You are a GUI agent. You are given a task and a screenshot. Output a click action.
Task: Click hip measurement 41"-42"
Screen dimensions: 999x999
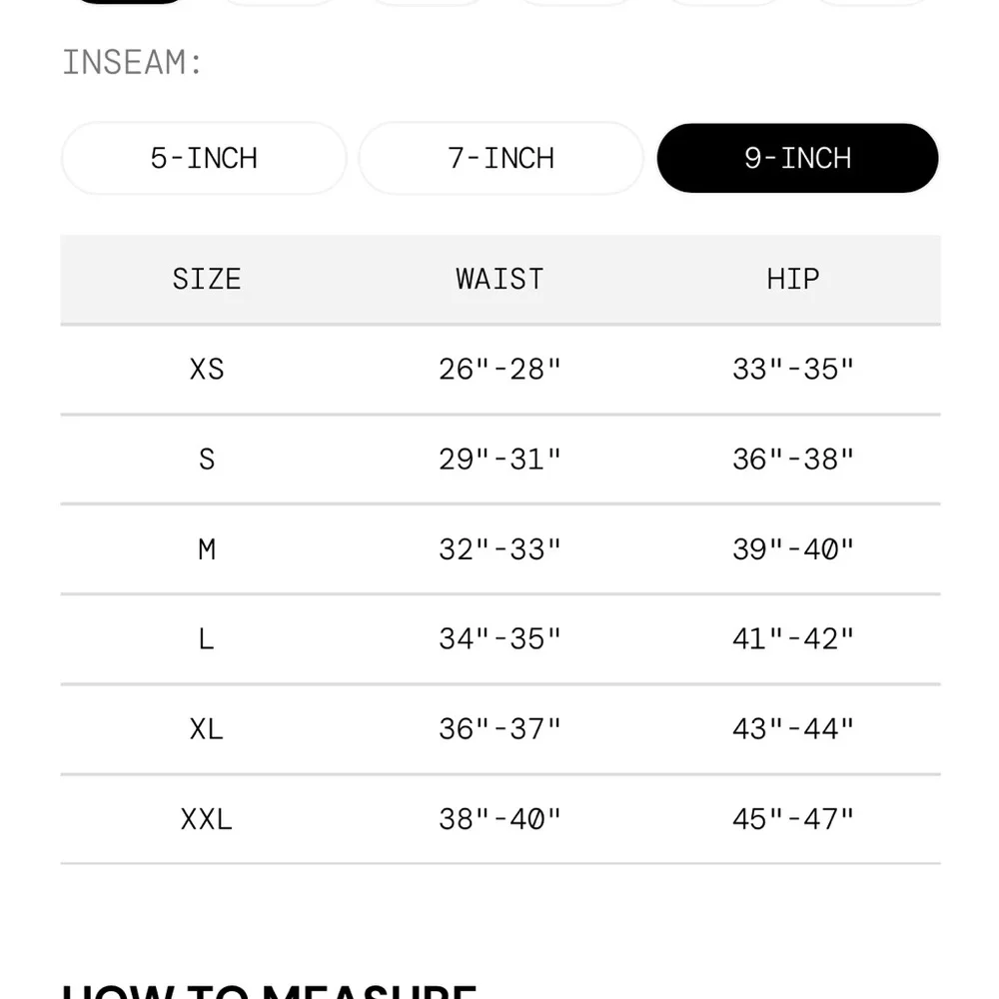[793, 639]
